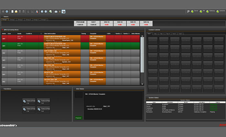Switch to the Group 3 timers tab
226x137 pixels.
click(21, 20)
